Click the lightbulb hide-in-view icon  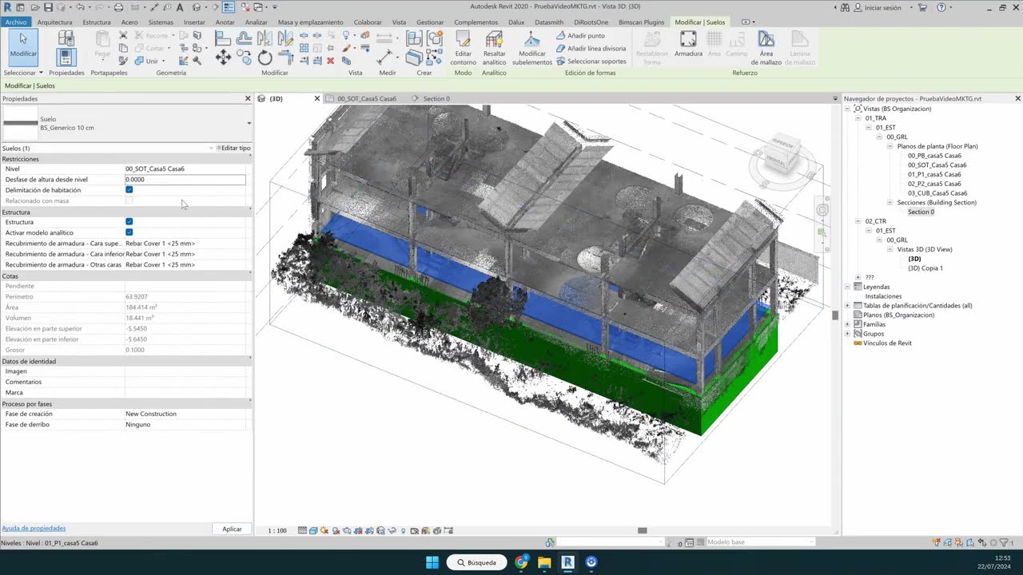point(346,36)
